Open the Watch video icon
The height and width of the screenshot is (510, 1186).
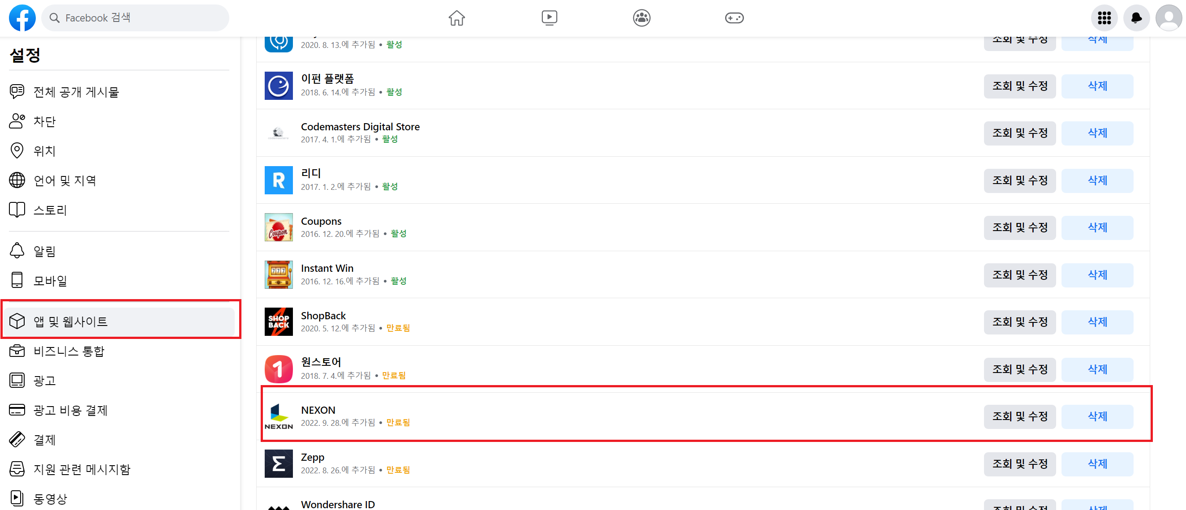coord(549,18)
